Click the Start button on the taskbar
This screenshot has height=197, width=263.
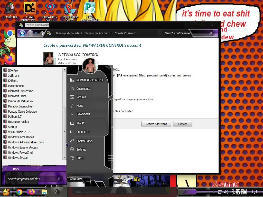click(6, 192)
